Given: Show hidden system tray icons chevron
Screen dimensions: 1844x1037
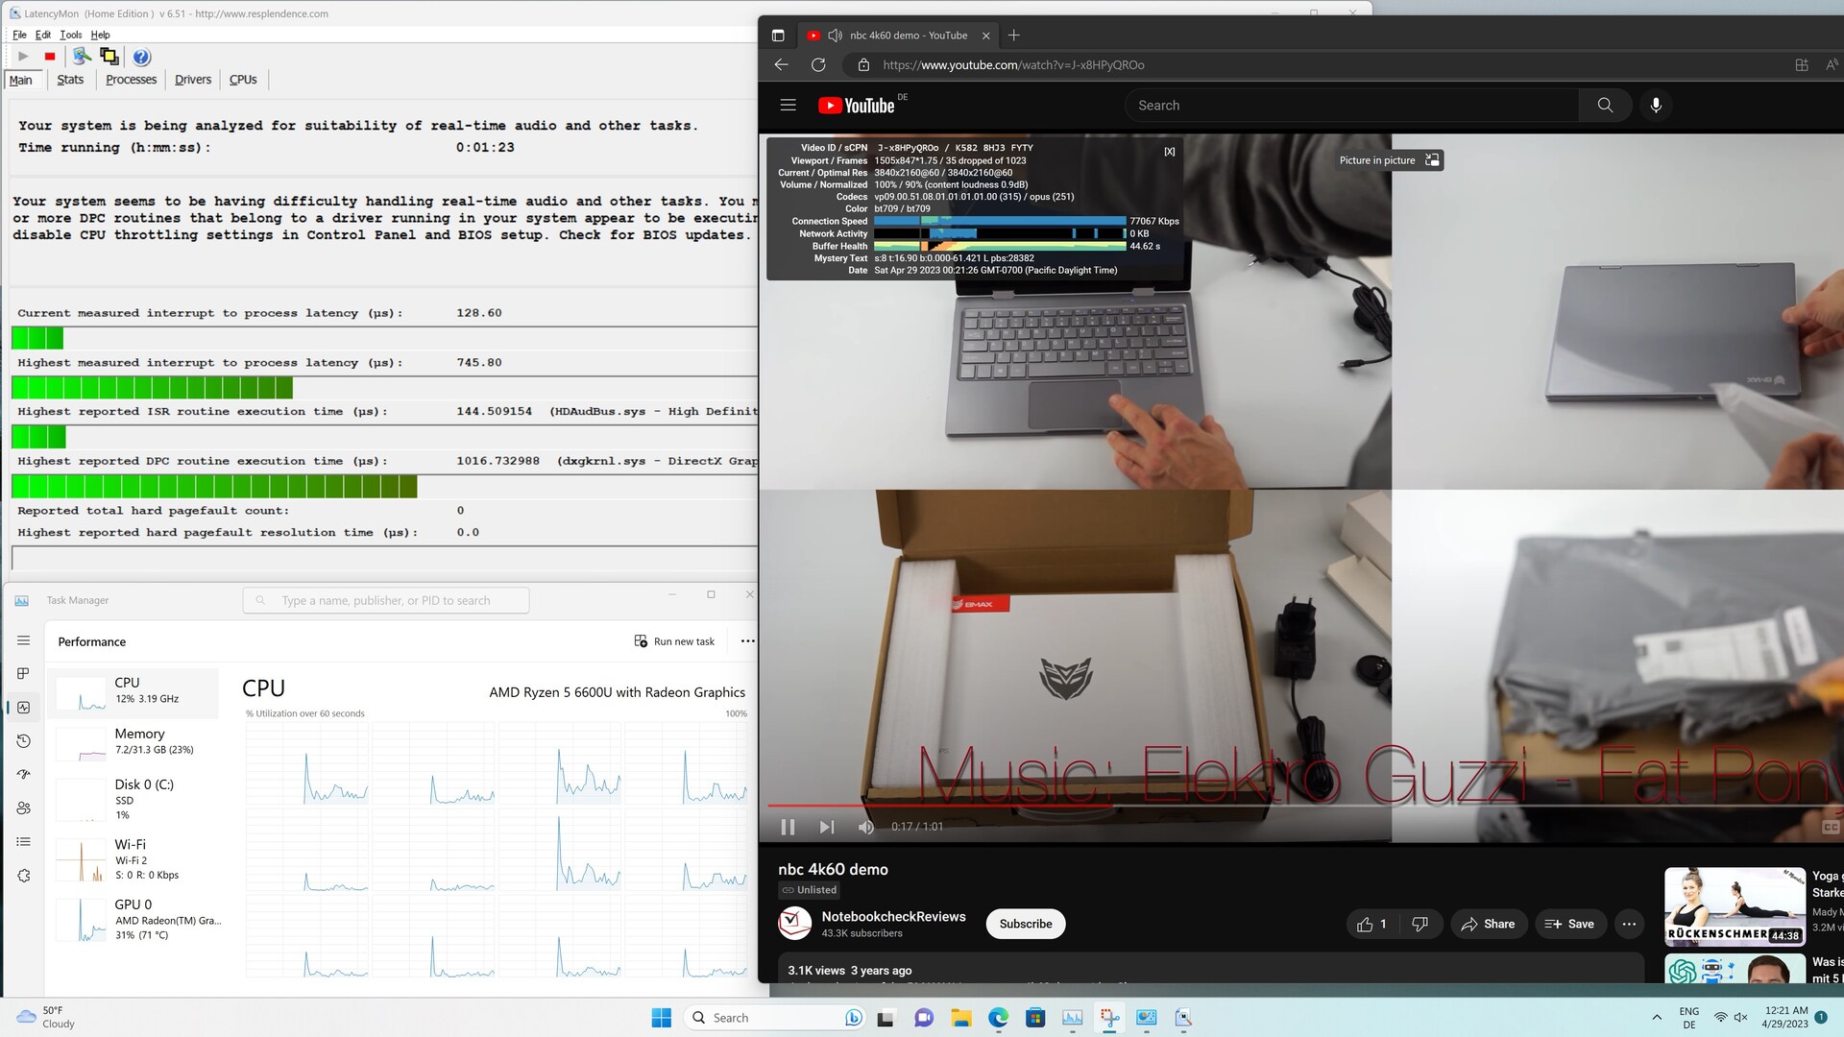Looking at the screenshot, I should click(1657, 1018).
